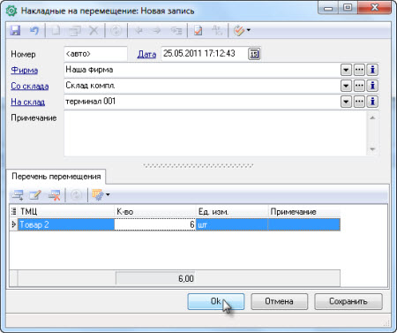Click the edit row pencil icon
The width and height of the screenshot is (397, 333).
point(35,195)
